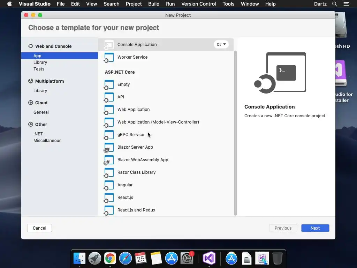Open the File menu
Screen dimensions: 357x268
pos(61,4)
